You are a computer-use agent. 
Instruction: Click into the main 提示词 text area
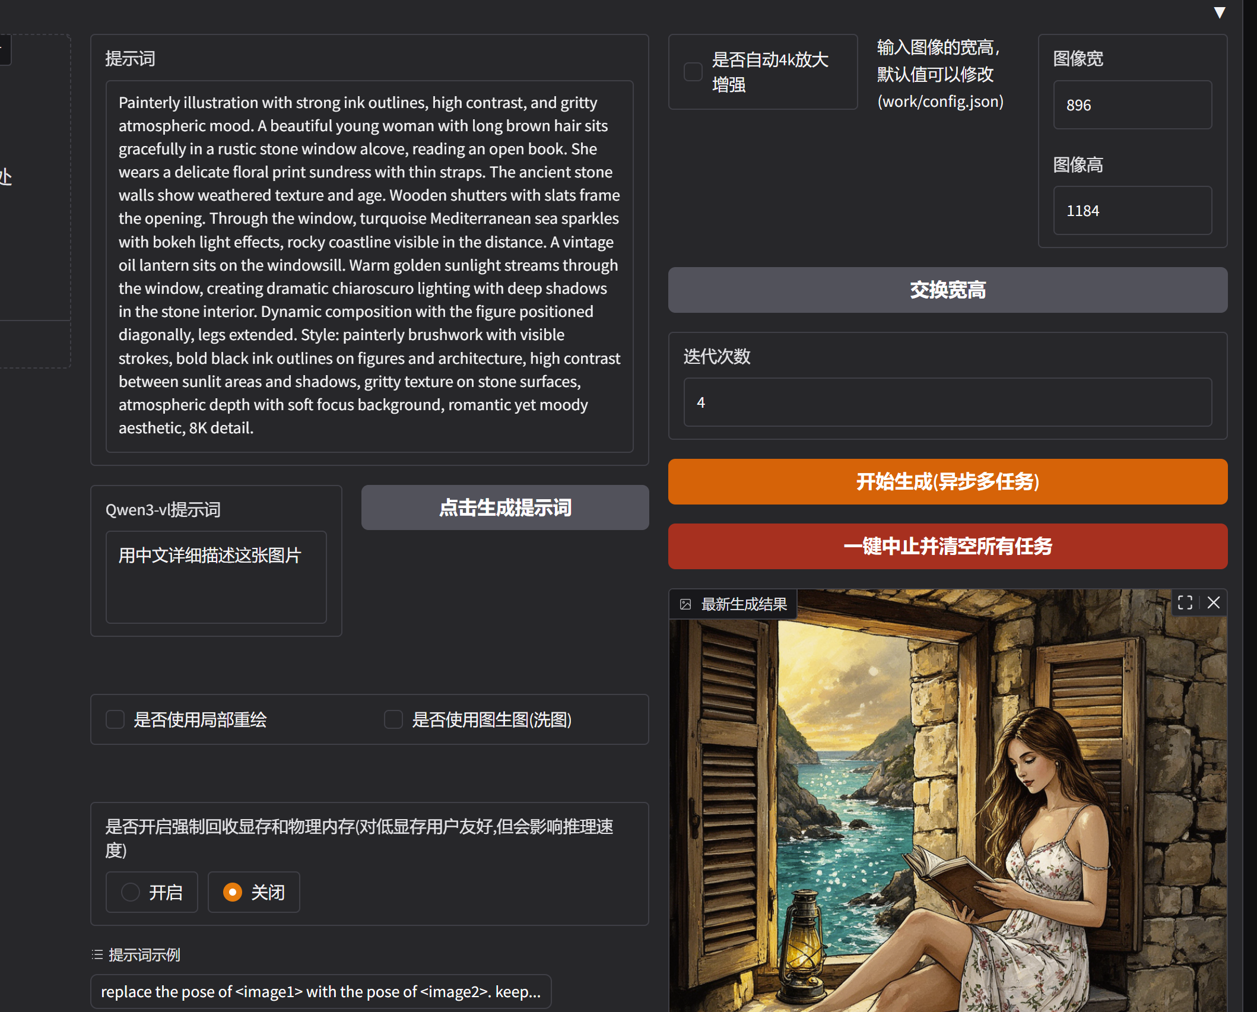pos(369,267)
